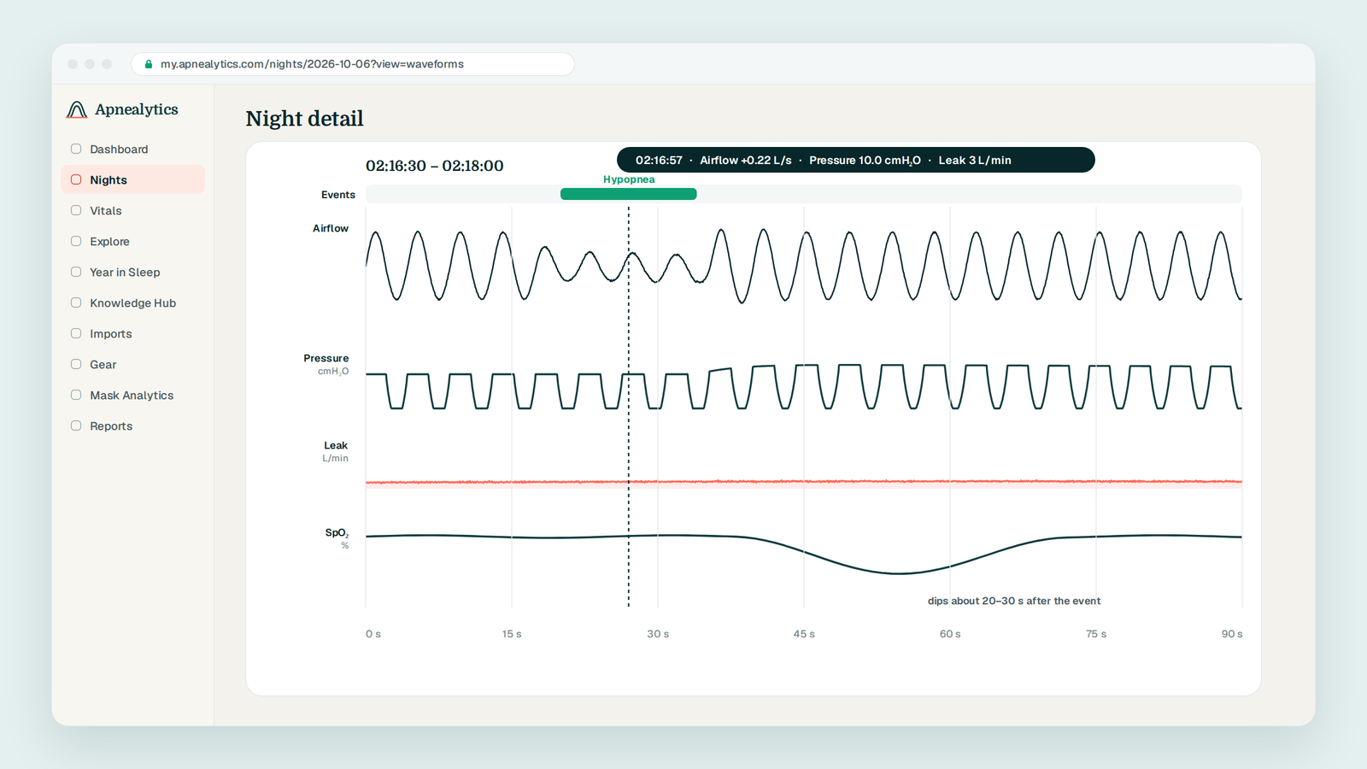Go to the Vitals section
The height and width of the screenshot is (769, 1367).
132,210
